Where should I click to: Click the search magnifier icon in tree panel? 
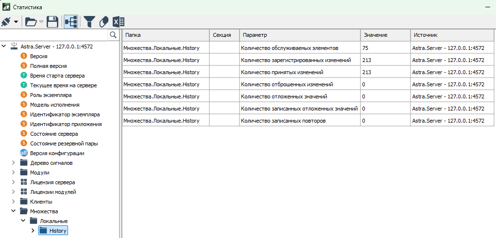tap(113, 35)
